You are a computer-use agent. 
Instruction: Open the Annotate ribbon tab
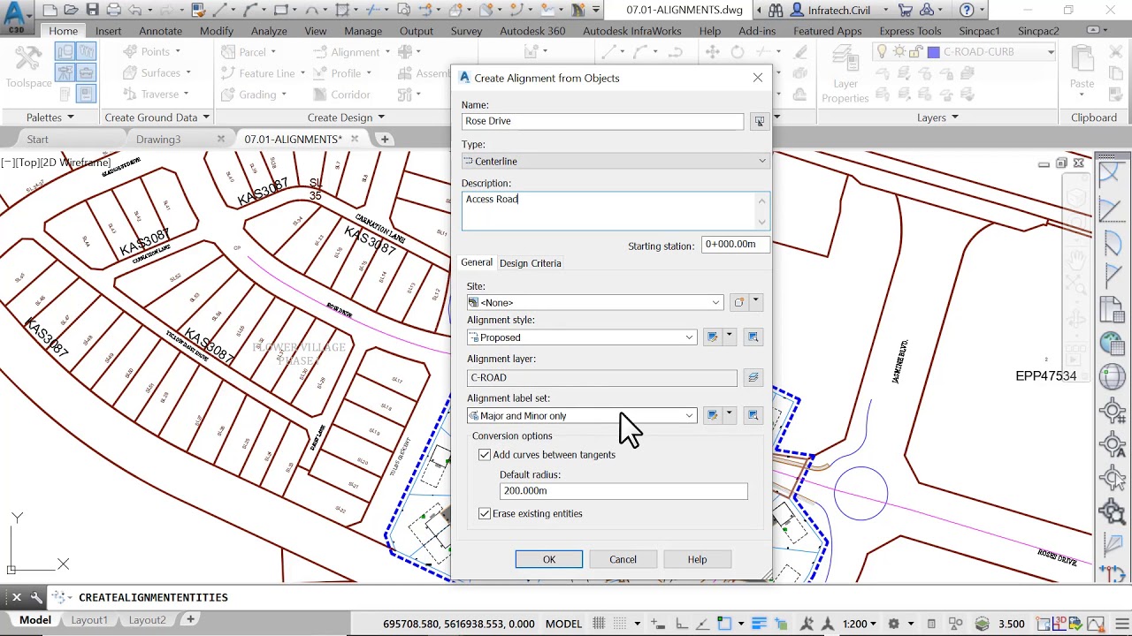coord(161,31)
